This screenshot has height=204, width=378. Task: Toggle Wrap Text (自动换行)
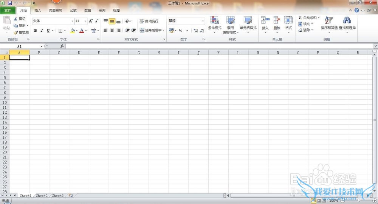[x=149, y=21]
